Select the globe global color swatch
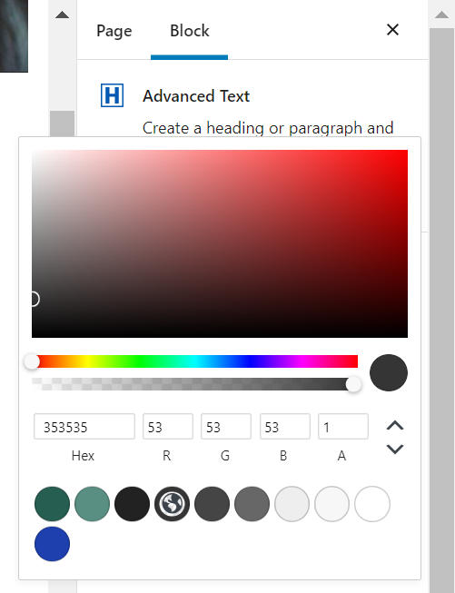The image size is (455, 593). click(172, 504)
